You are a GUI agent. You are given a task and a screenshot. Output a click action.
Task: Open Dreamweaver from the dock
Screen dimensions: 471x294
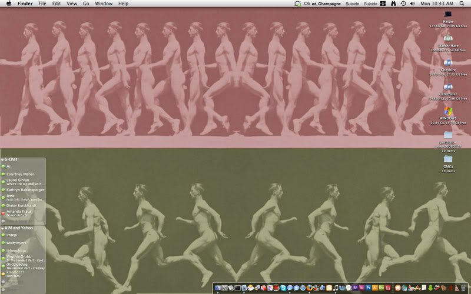click(382, 288)
